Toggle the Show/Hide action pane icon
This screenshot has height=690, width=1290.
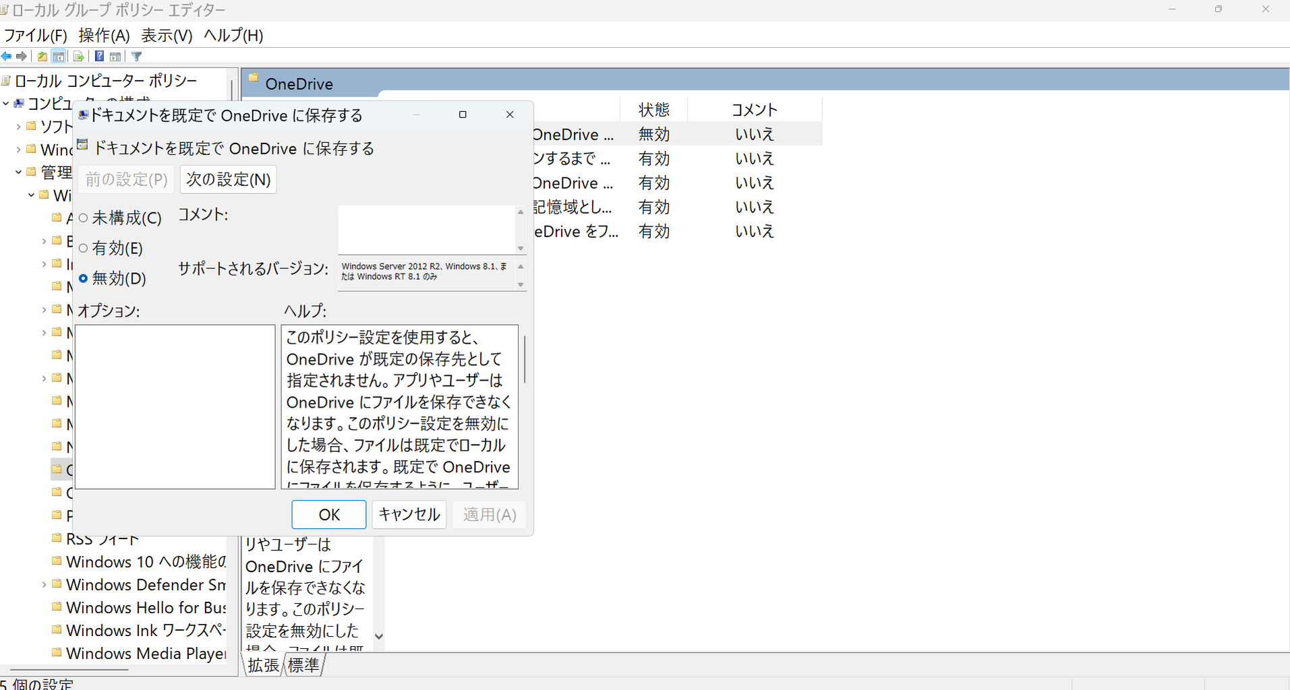pos(115,57)
